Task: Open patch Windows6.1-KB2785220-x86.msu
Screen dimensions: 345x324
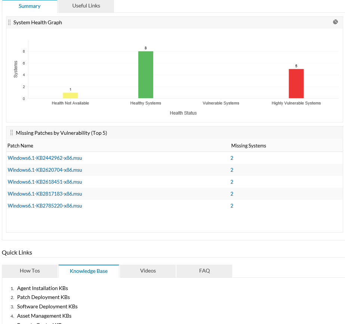Action: pos(45,206)
